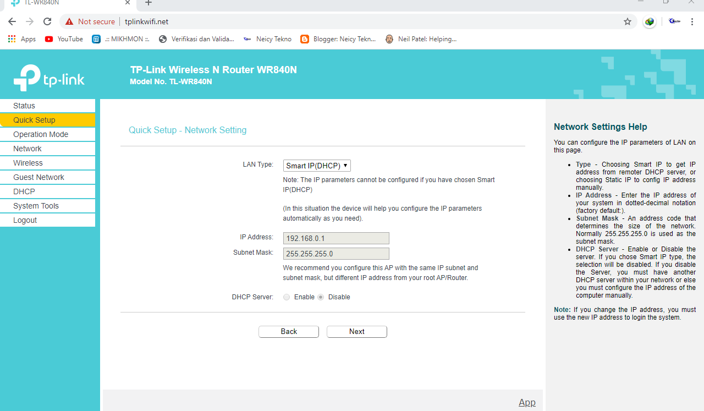Click the Back button
Screen dimensions: 704x411
coord(289,332)
